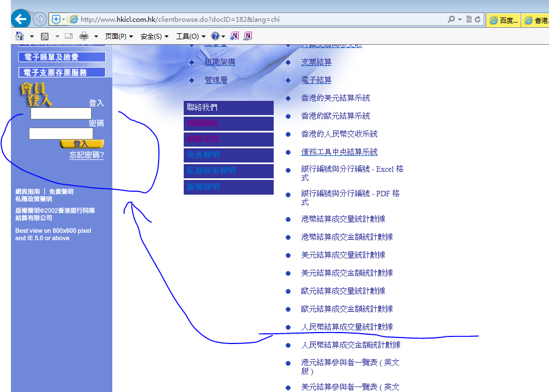Click the IE page icon beside the URL
Image resolution: width=549 pixels, height=392 pixels.
74,19
